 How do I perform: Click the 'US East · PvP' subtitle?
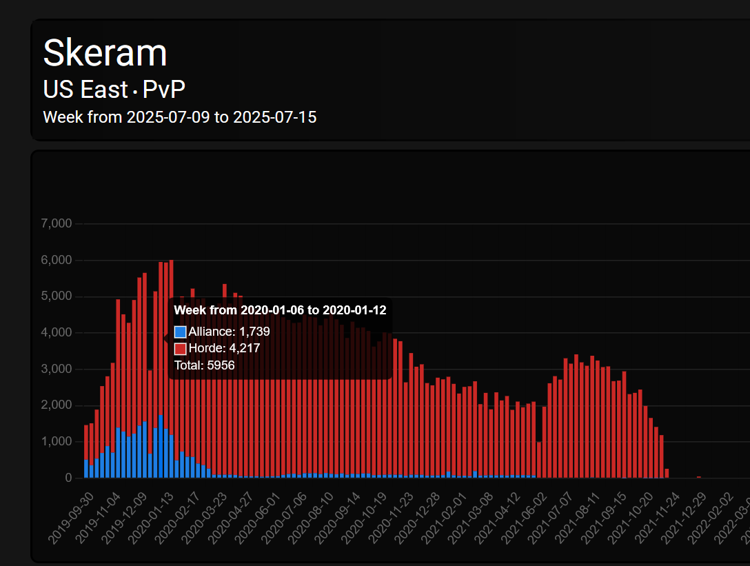pos(114,89)
